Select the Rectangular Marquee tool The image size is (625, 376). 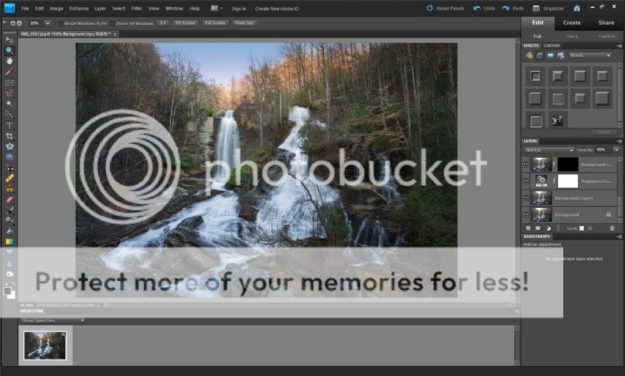9,83
